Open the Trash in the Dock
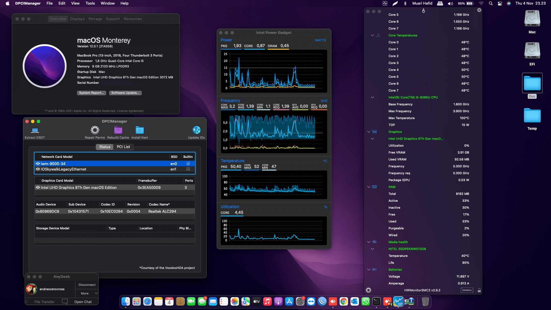551x310 pixels. click(425, 301)
